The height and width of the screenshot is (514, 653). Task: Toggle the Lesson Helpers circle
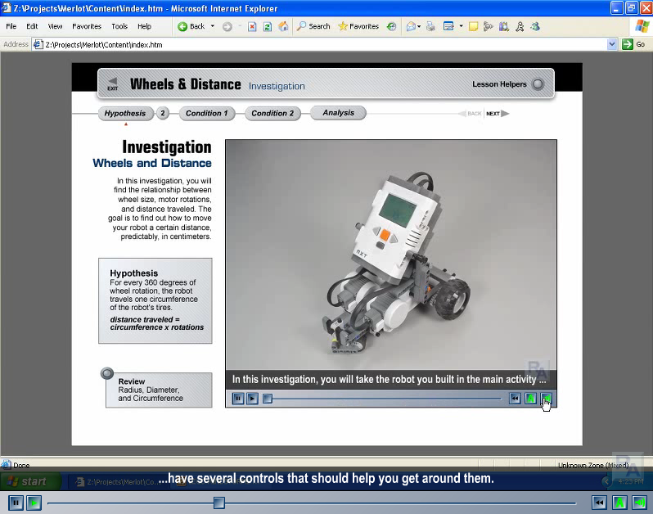click(538, 83)
